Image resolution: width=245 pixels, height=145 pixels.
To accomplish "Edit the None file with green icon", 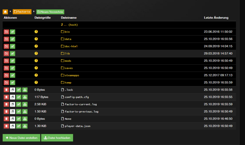I will 19,119.
